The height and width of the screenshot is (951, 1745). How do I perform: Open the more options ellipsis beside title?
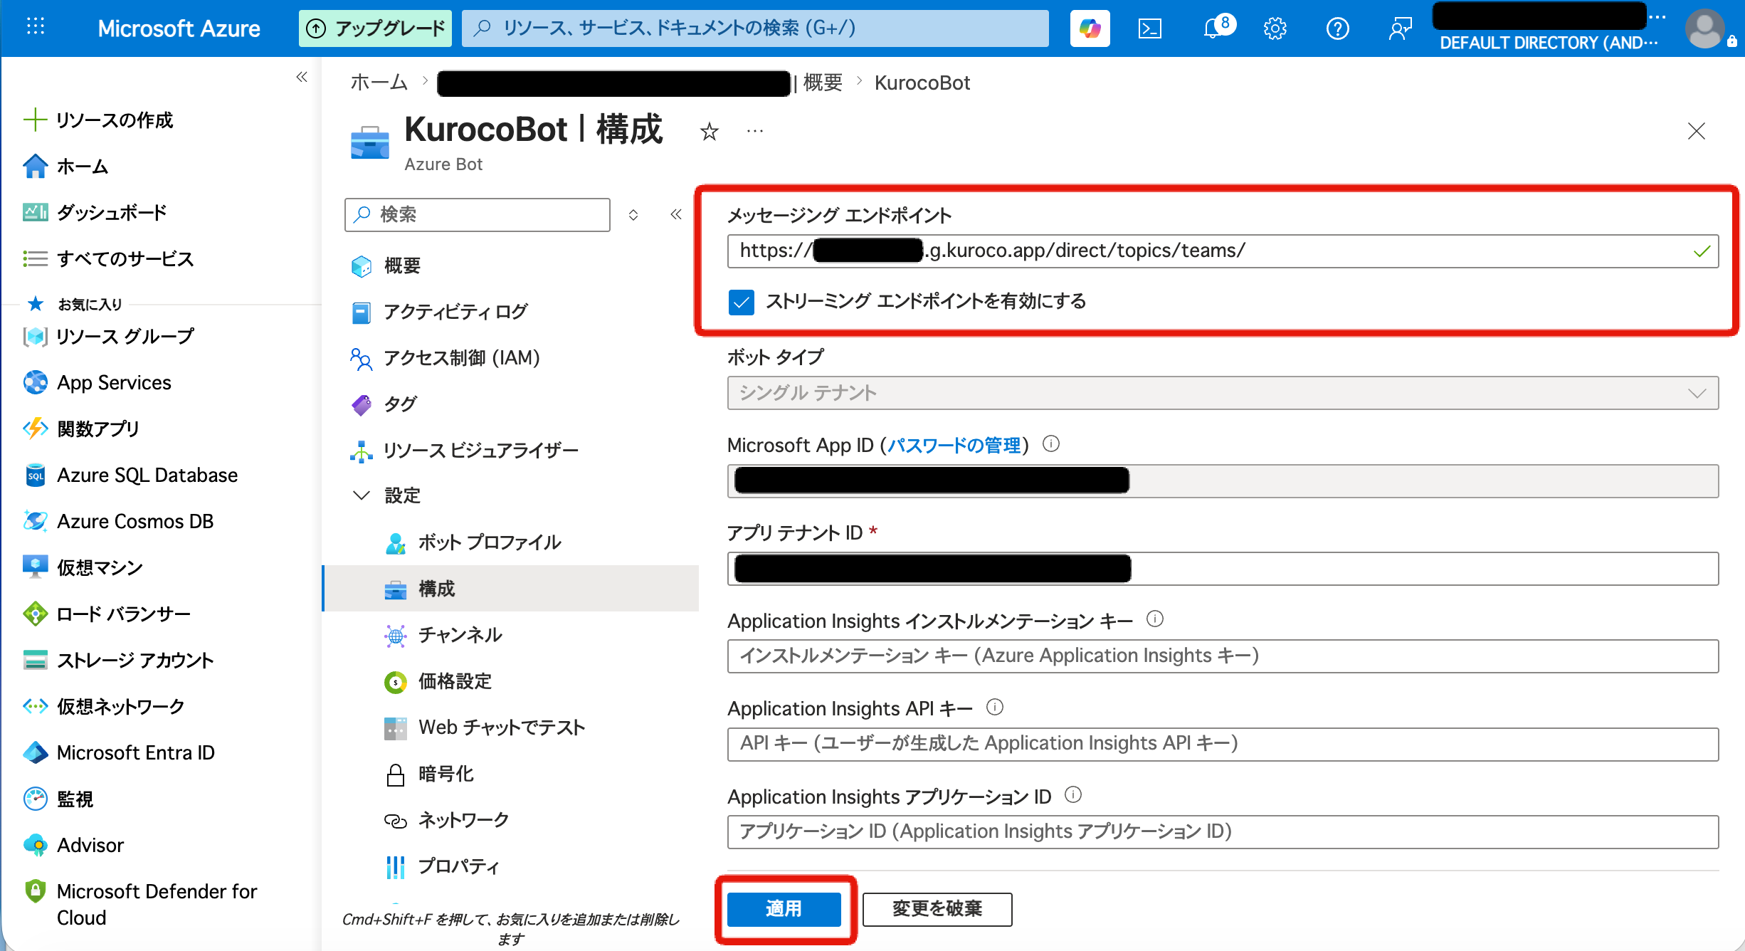tap(755, 132)
